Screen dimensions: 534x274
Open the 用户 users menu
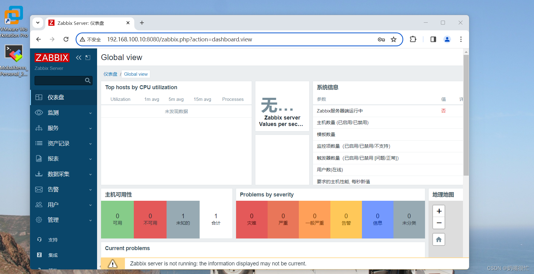(64, 205)
